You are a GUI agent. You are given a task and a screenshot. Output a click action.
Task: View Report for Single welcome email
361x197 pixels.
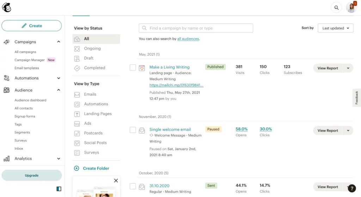328,130
